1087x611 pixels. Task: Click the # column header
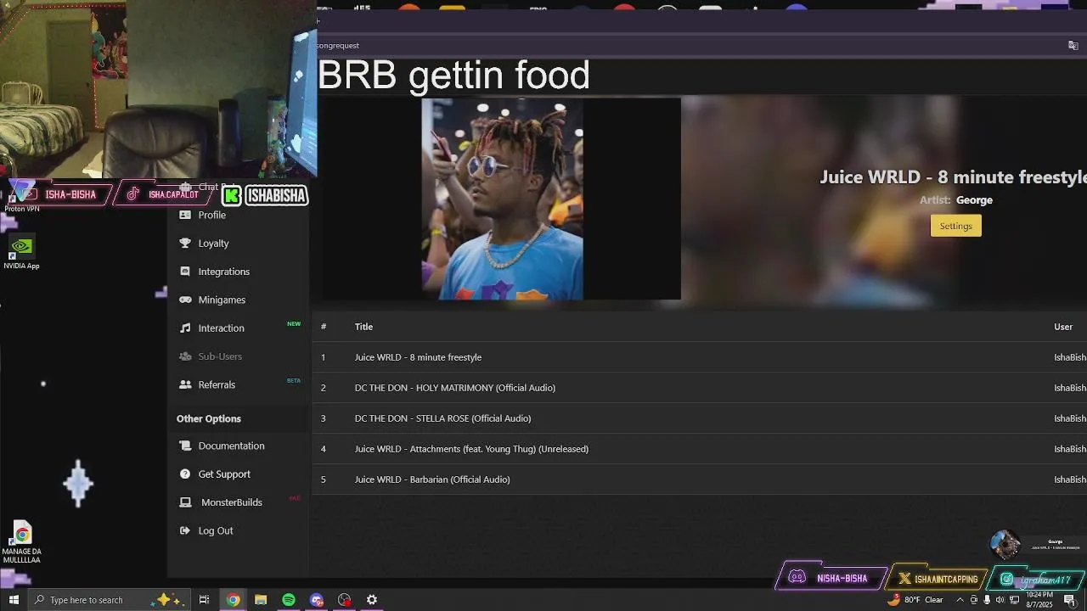pyautogui.click(x=324, y=327)
